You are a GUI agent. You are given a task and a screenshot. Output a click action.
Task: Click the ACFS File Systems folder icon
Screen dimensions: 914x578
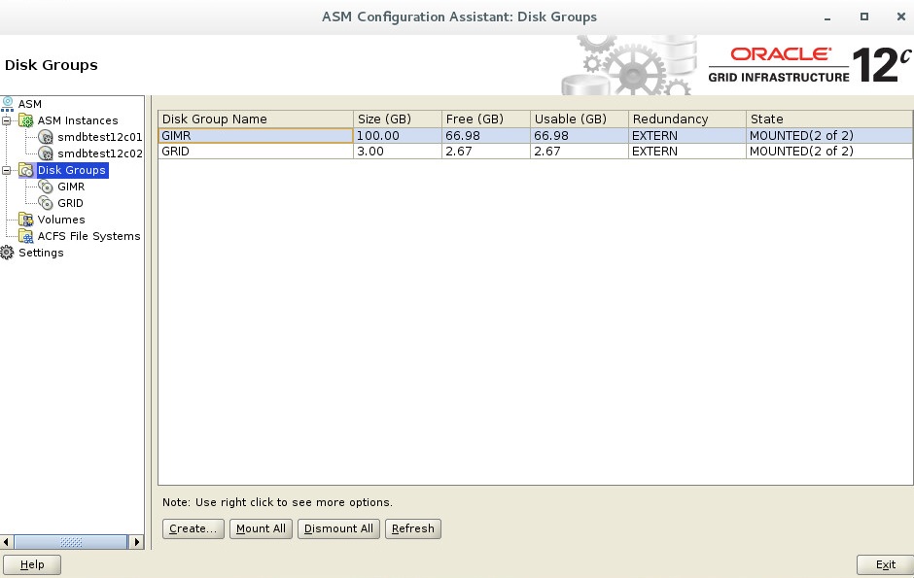pos(26,236)
